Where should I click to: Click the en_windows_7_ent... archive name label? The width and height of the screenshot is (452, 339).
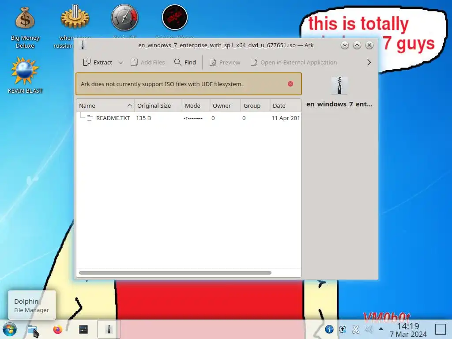coord(339,104)
